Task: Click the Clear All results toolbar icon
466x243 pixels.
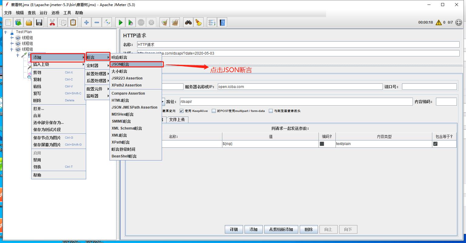Action: click(x=175, y=22)
